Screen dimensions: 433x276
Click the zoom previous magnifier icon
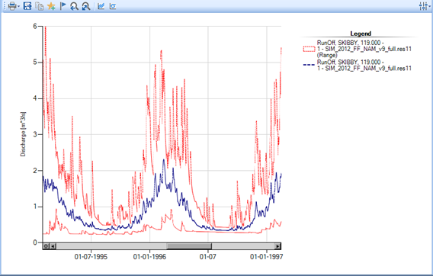tap(74, 6)
